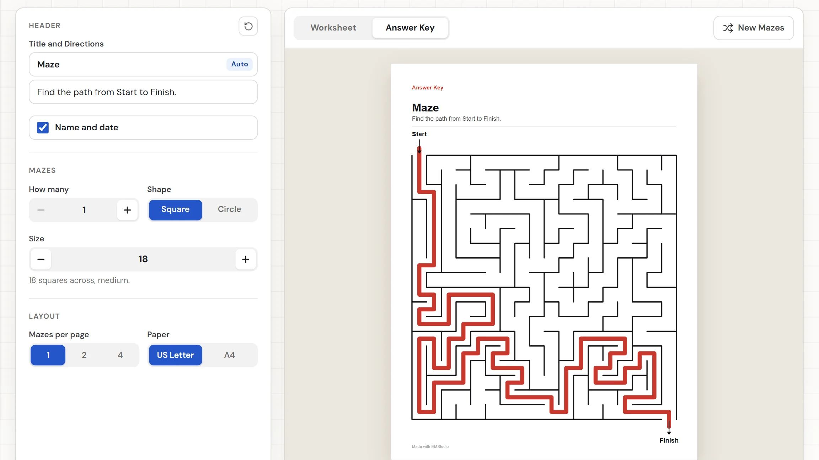The image size is (819, 460).
Task: Set mazes per page to 4
Action: 120,355
